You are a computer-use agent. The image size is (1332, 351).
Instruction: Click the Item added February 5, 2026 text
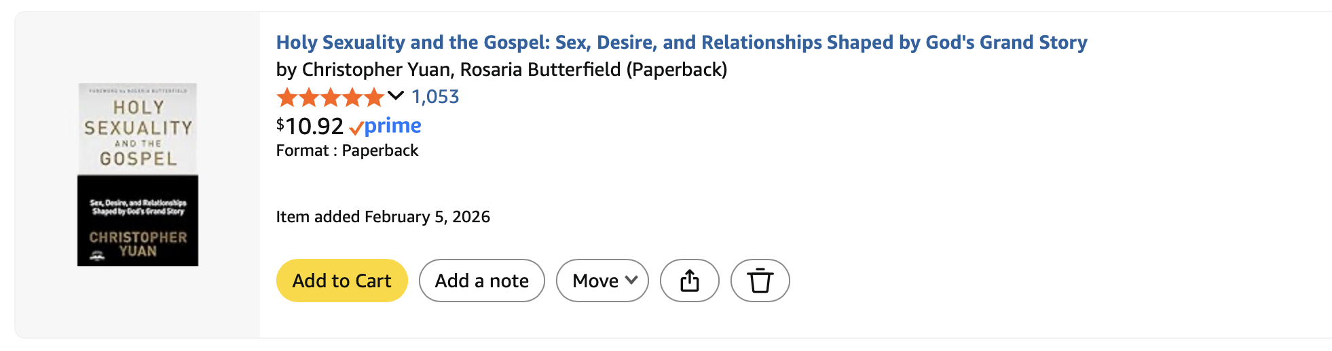click(383, 217)
